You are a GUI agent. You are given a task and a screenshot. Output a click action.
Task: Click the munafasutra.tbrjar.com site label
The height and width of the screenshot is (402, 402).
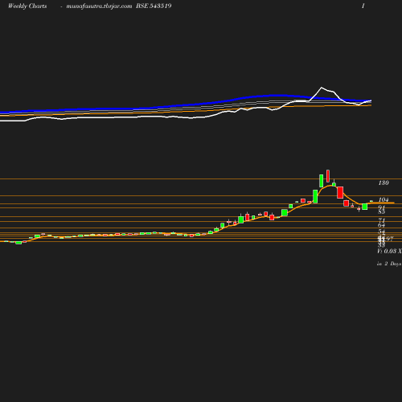pos(99,6)
